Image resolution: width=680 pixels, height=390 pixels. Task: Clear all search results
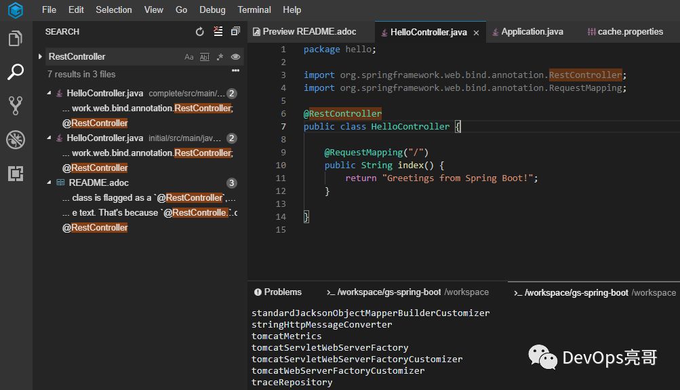point(218,32)
